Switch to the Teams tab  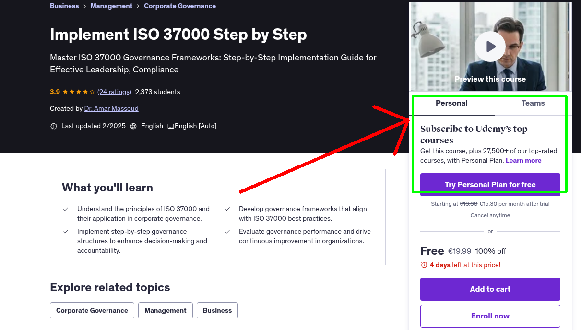pyautogui.click(x=533, y=103)
